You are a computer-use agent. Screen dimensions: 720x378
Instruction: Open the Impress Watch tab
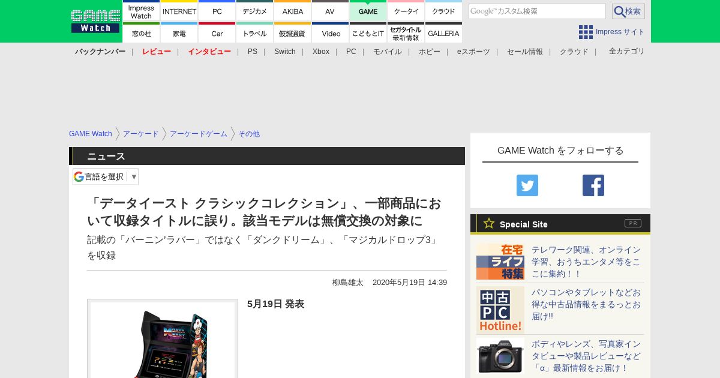coord(142,11)
